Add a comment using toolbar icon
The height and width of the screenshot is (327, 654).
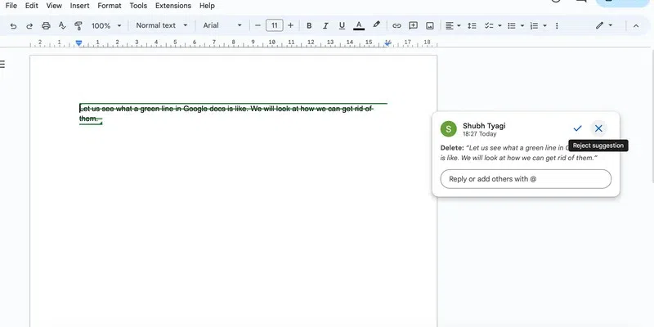click(414, 26)
